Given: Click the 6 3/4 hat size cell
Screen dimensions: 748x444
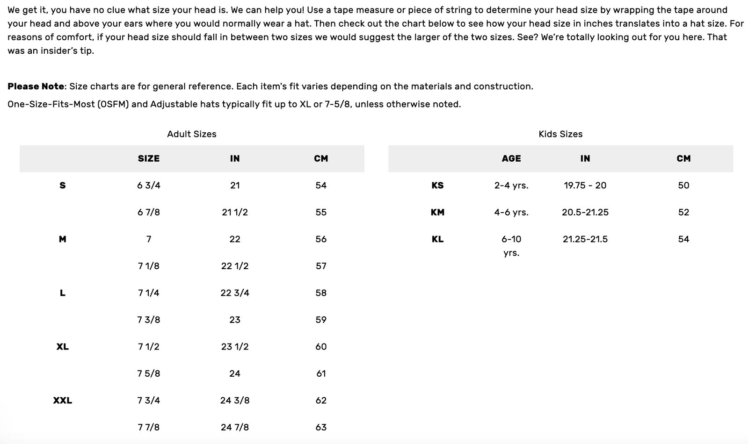Looking at the screenshot, I should click(x=149, y=186).
